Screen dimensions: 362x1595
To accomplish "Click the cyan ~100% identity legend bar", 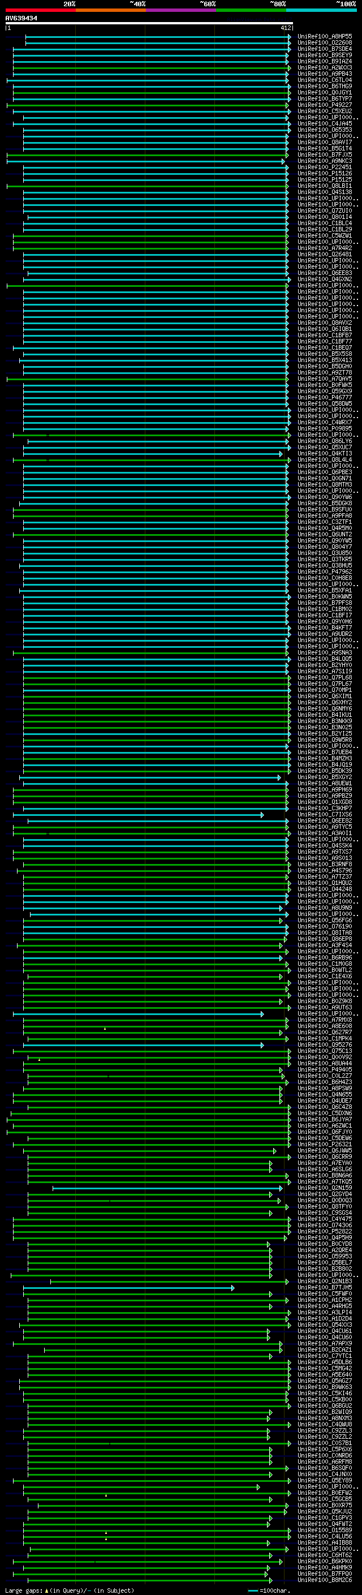I will click(321, 10).
